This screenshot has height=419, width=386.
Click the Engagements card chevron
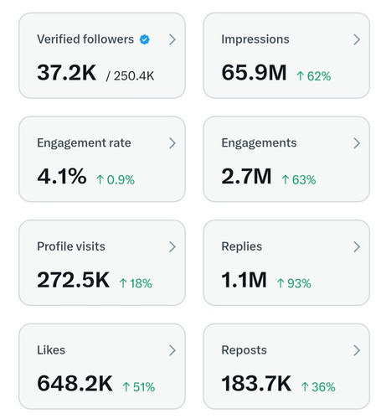pos(357,143)
